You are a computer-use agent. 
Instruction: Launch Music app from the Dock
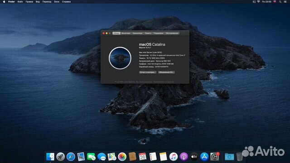click(x=174, y=157)
